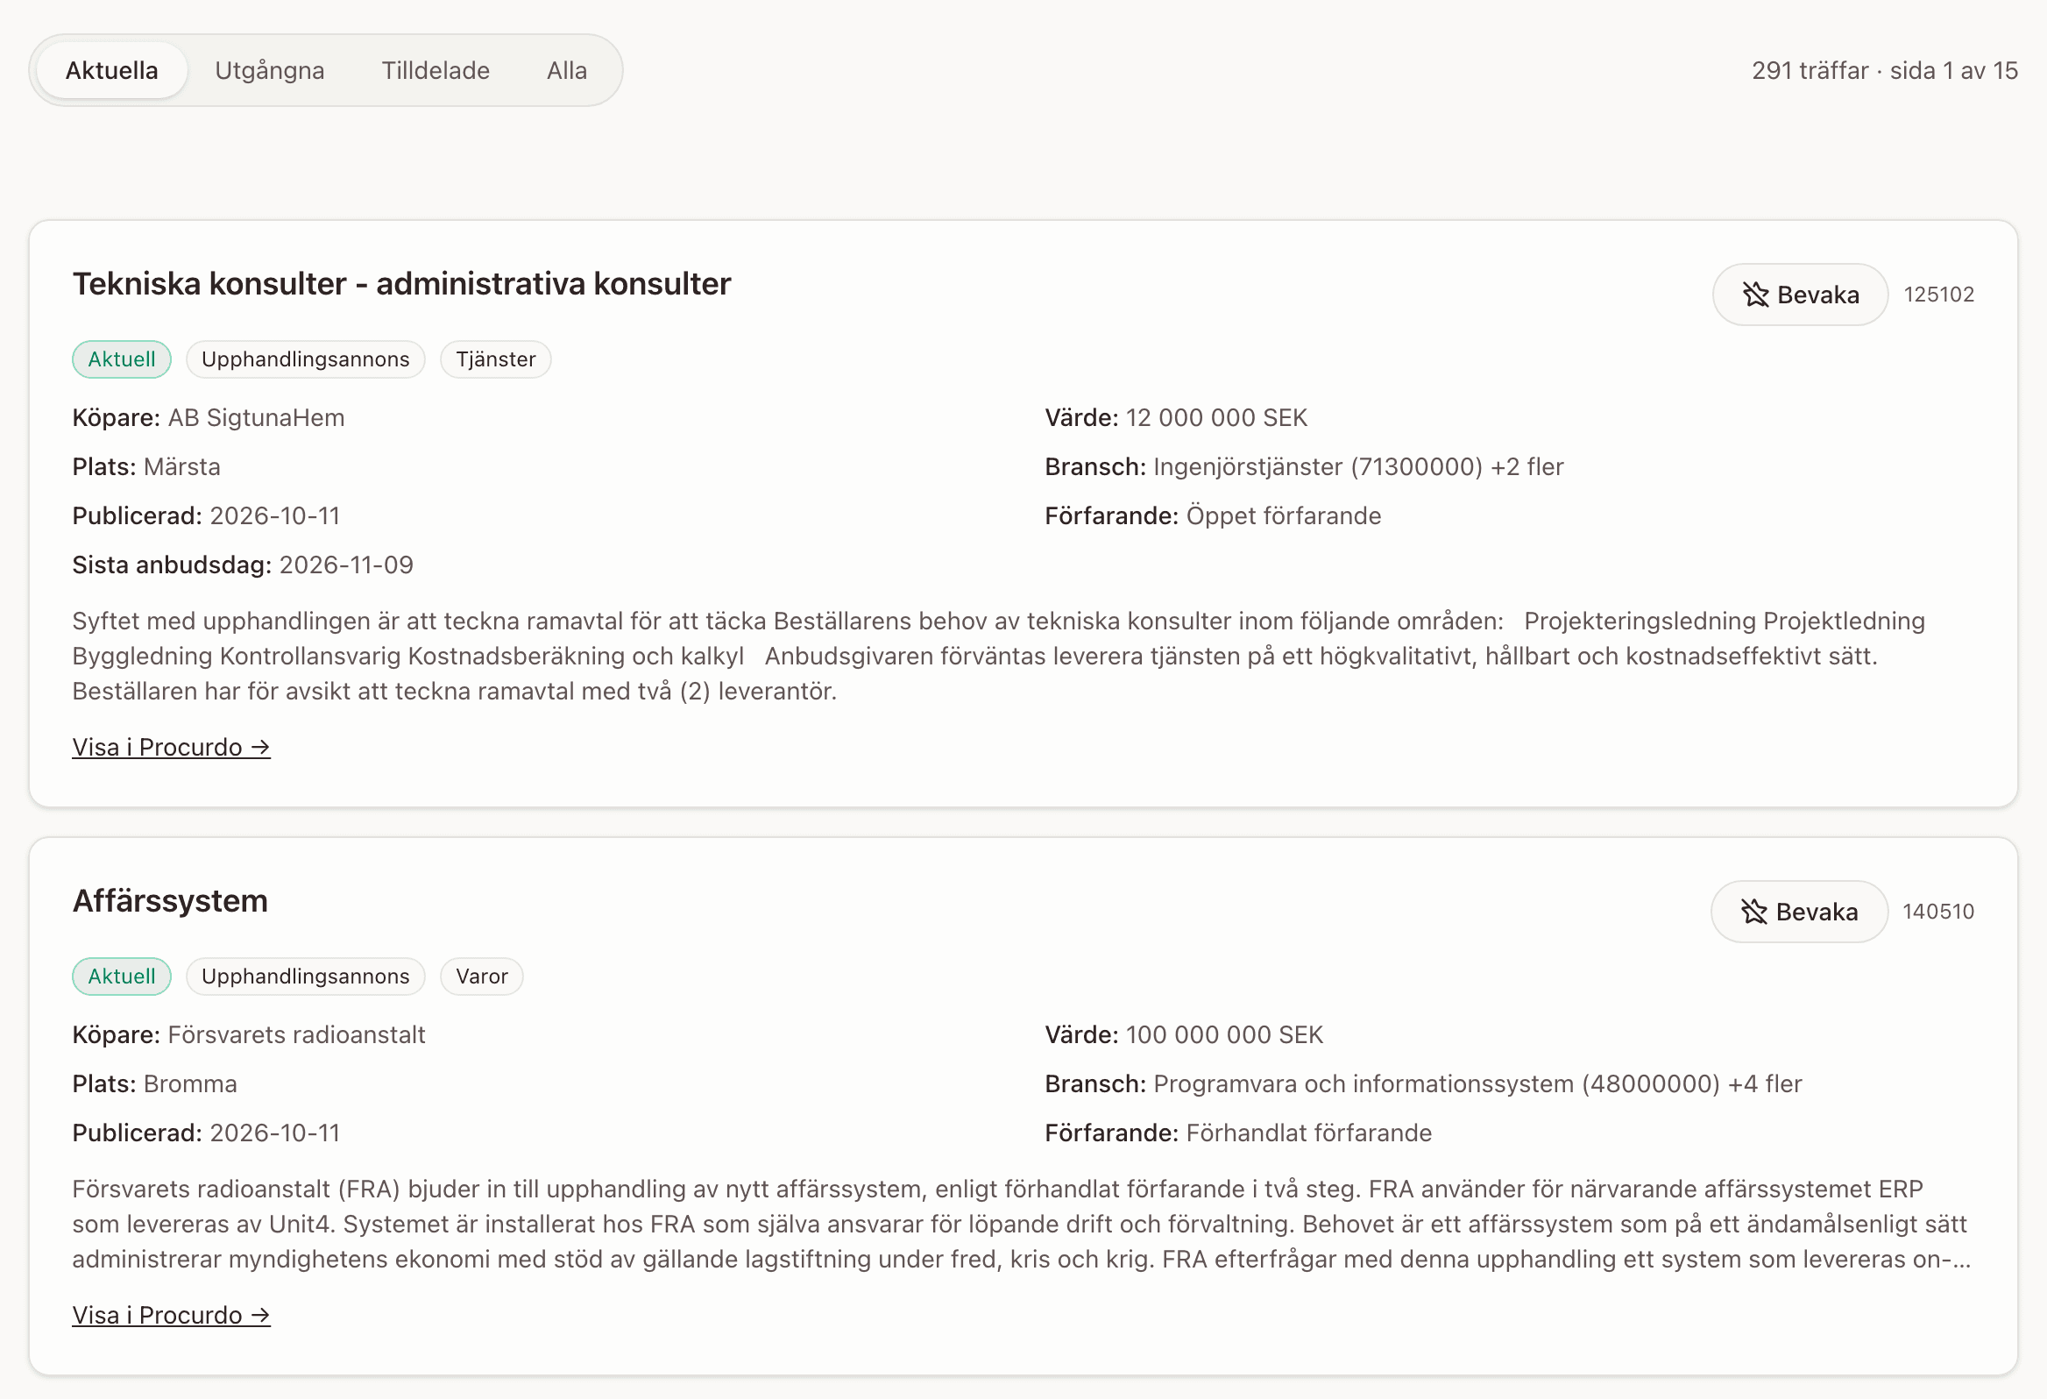Viewport: 2047px width, 1399px height.
Task: Click the notice number 140510
Action: 1937,912
